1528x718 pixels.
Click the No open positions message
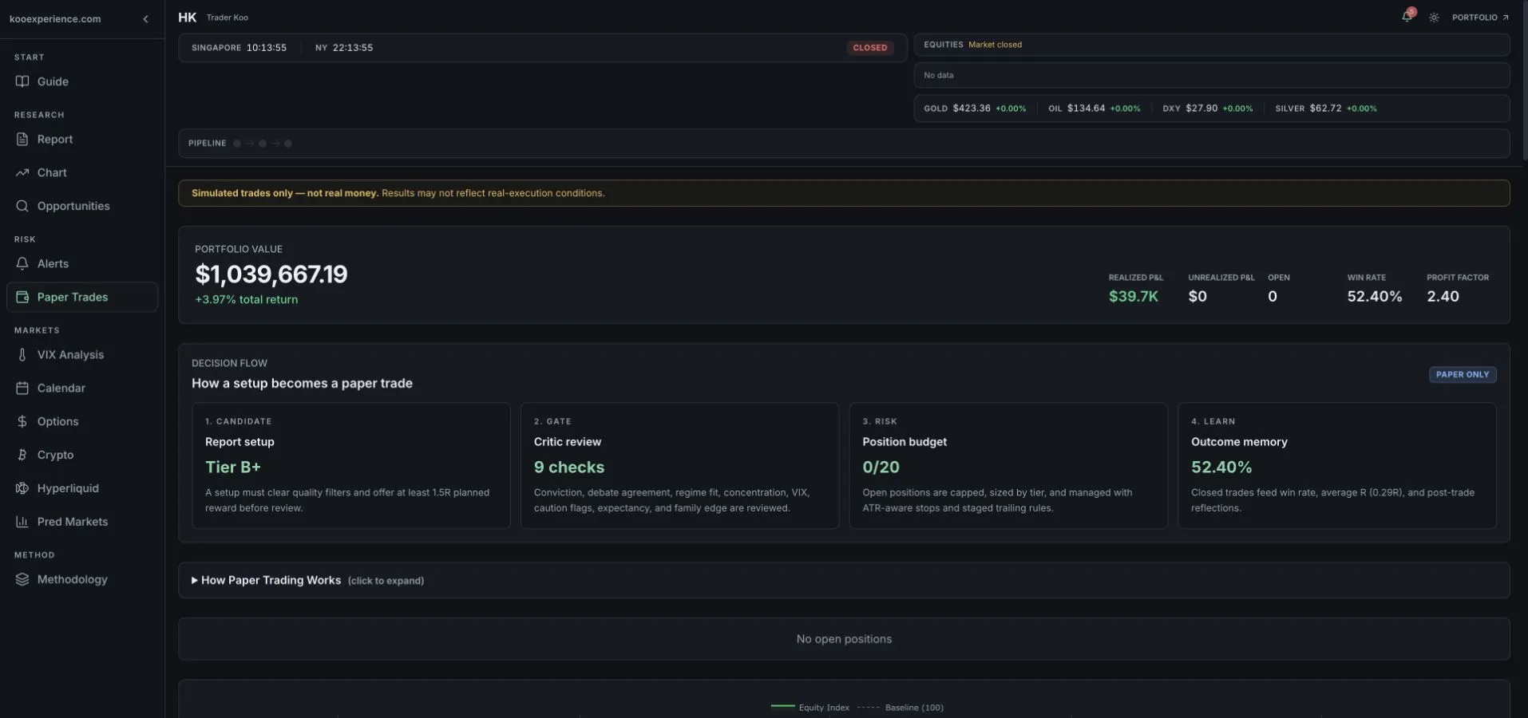[844, 639]
